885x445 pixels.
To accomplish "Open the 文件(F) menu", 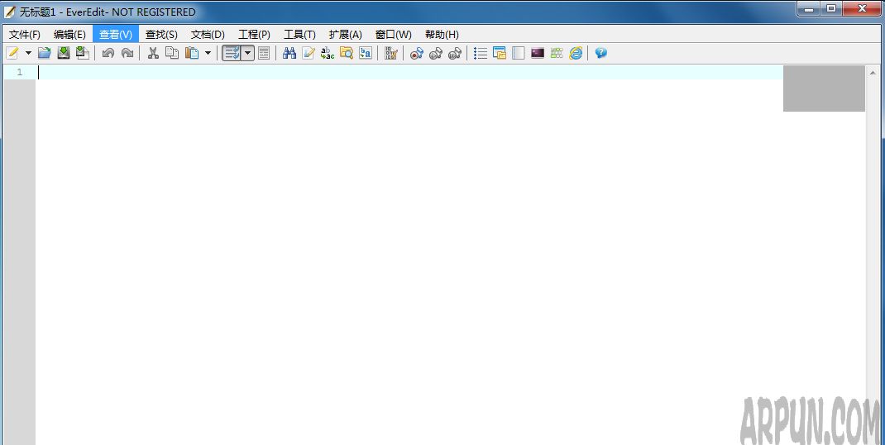I will 24,35.
